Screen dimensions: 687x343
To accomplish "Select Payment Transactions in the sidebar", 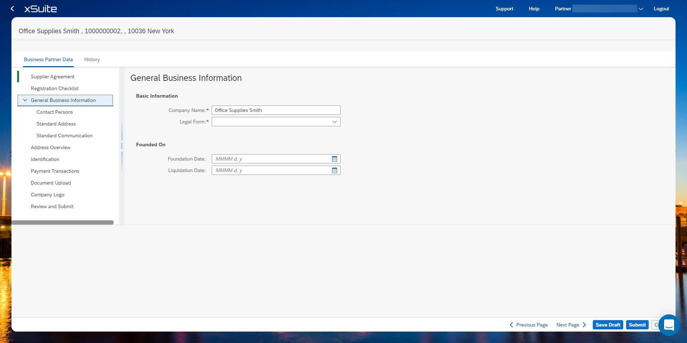I will tap(55, 171).
